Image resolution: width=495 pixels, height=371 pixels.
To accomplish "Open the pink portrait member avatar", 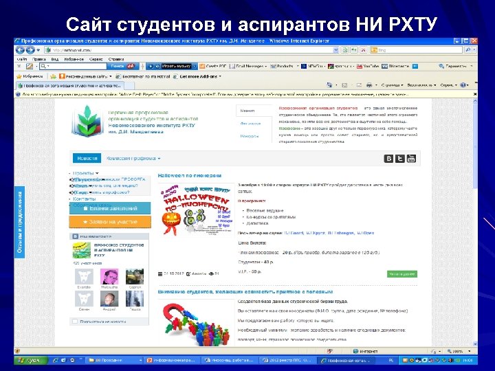I will (x=109, y=277).
